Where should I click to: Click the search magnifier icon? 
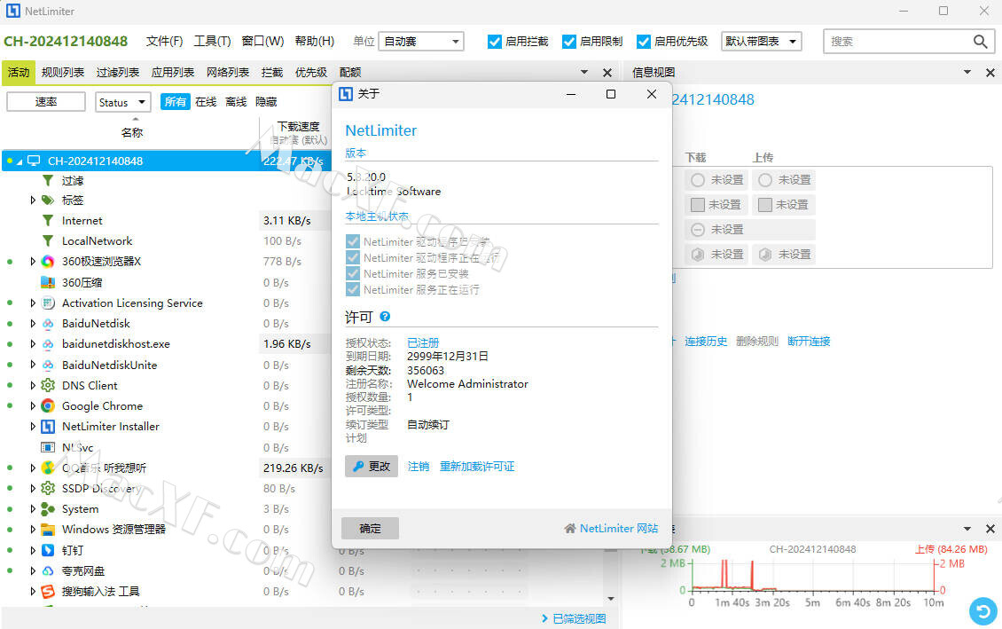click(x=980, y=42)
